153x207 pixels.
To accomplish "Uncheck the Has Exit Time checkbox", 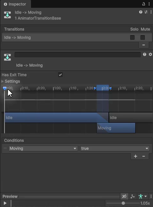I will pos(60,75).
